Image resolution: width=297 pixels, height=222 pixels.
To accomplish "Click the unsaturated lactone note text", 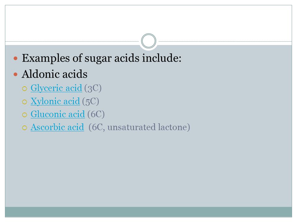I will click(x=149, y=127).
